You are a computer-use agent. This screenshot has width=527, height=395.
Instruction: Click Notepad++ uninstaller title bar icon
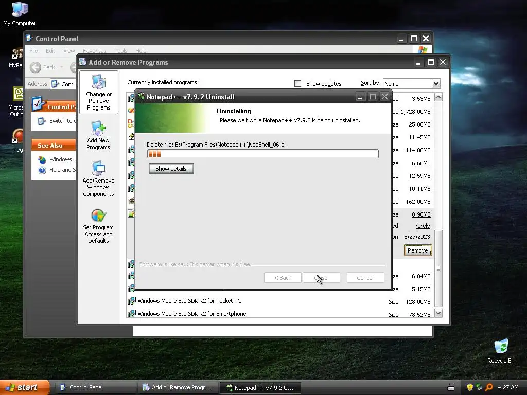click(141, 96)
